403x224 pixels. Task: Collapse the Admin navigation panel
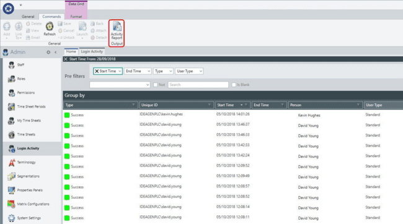pos(56,52)
